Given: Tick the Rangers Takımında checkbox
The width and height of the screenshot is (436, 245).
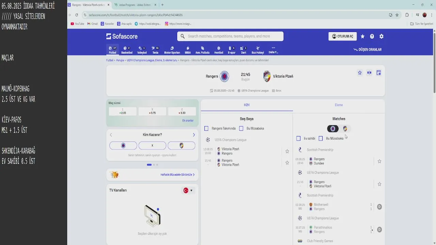Looking at the screenshot, I should [x=206, y=129].
